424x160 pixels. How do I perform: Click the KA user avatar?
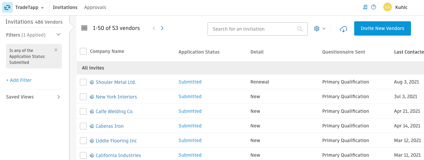388,7
